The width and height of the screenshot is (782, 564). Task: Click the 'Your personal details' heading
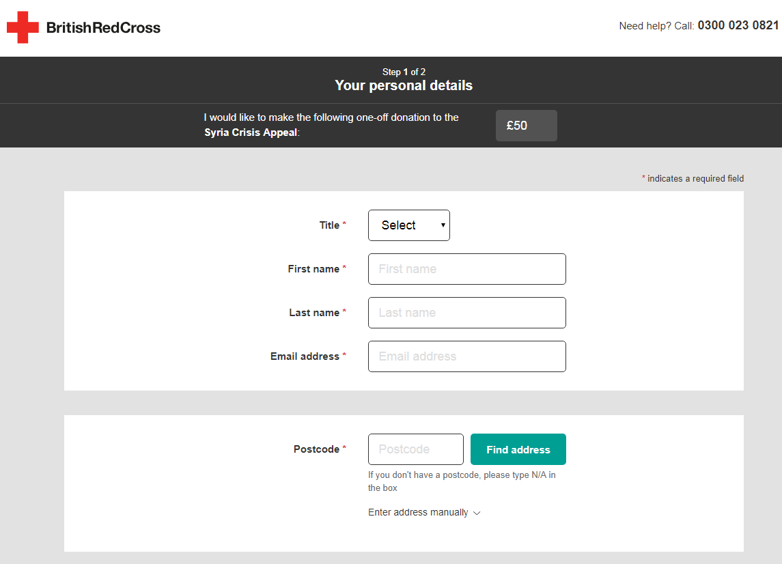pos(404,86)
